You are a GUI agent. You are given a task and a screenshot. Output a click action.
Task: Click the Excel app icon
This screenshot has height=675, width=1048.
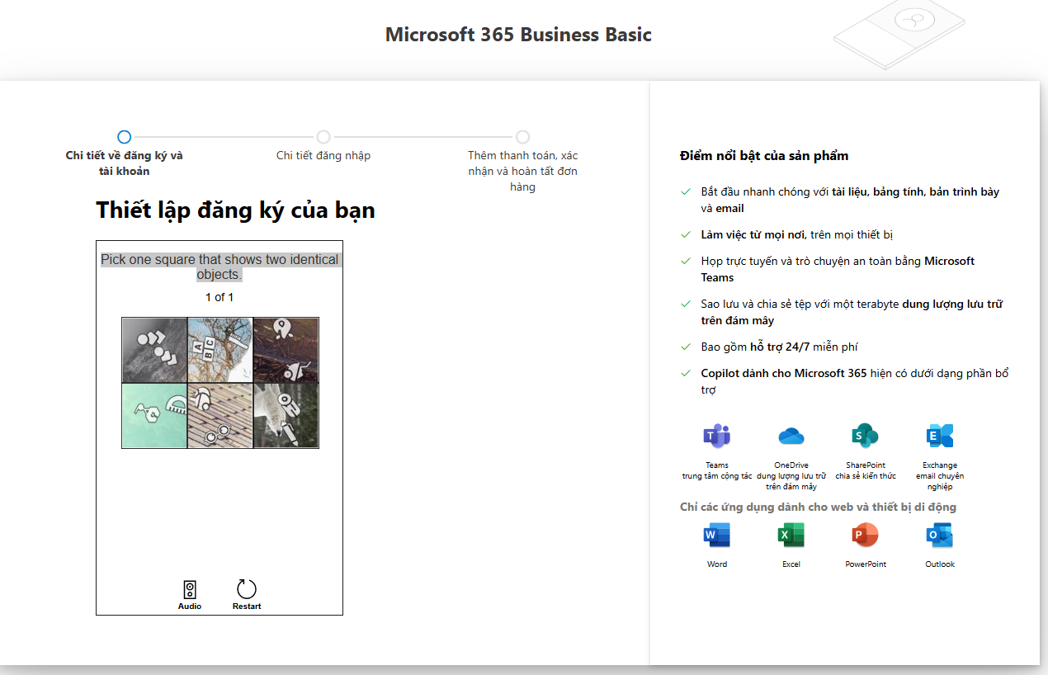click(x=791, y=536)
